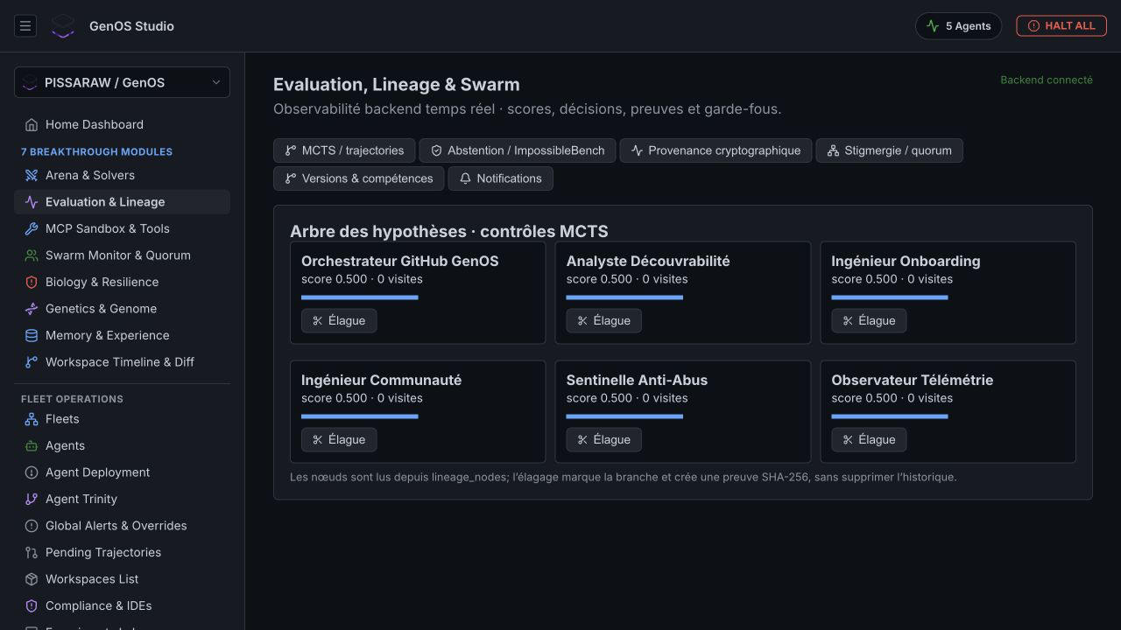Screen dimensions: 1121x630
Task: Open the PISSARAW / GenOS workspace dropdown
Action: click(122, 82)
